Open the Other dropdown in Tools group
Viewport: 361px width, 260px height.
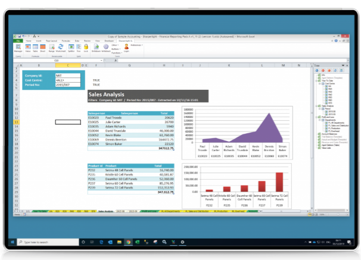(114, 45)
